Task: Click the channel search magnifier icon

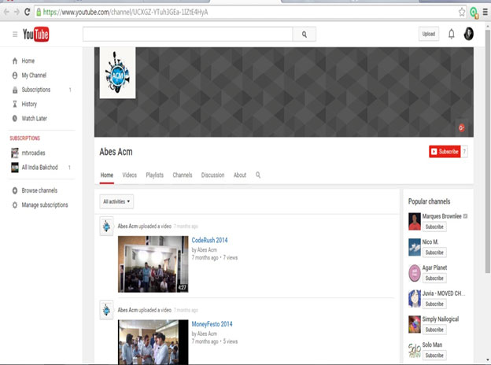Action: [x=258, y=175]
